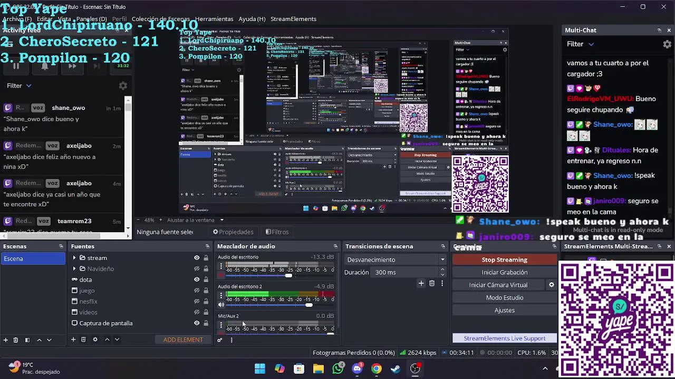
Task: Remove the selected source with the Fuentes trash icon
Action: pos(83,340)
